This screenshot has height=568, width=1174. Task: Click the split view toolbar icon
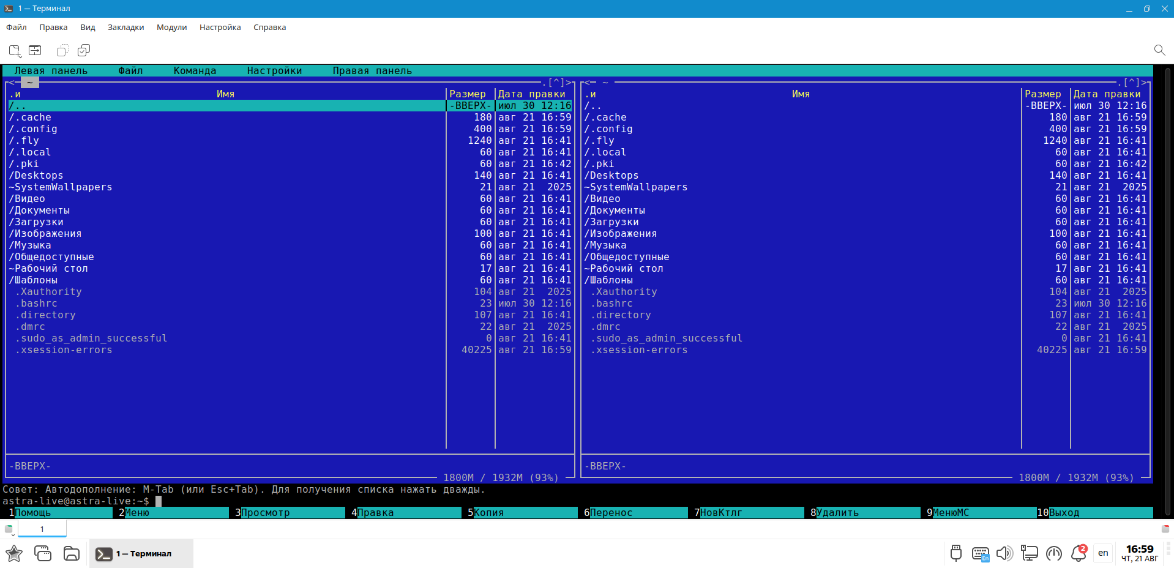coord(36,50)
